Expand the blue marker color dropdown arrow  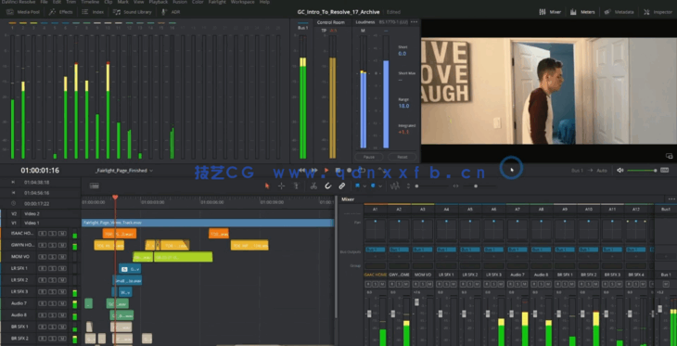(x=379, y=186)
